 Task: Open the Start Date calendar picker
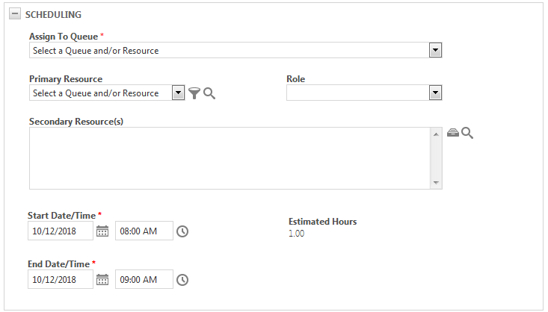click(x=102, y=231)
